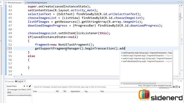Click the Time column header
The height and width of the screenshot is (103, 184).
tap(35, 91)
